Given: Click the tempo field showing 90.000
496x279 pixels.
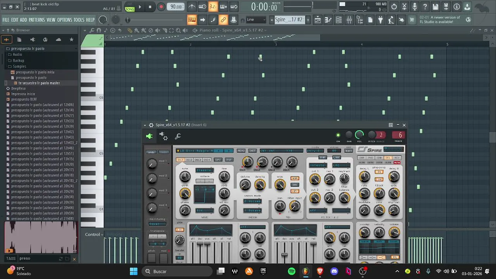Looking at the screenshot, I should click(x=176, y=7).
